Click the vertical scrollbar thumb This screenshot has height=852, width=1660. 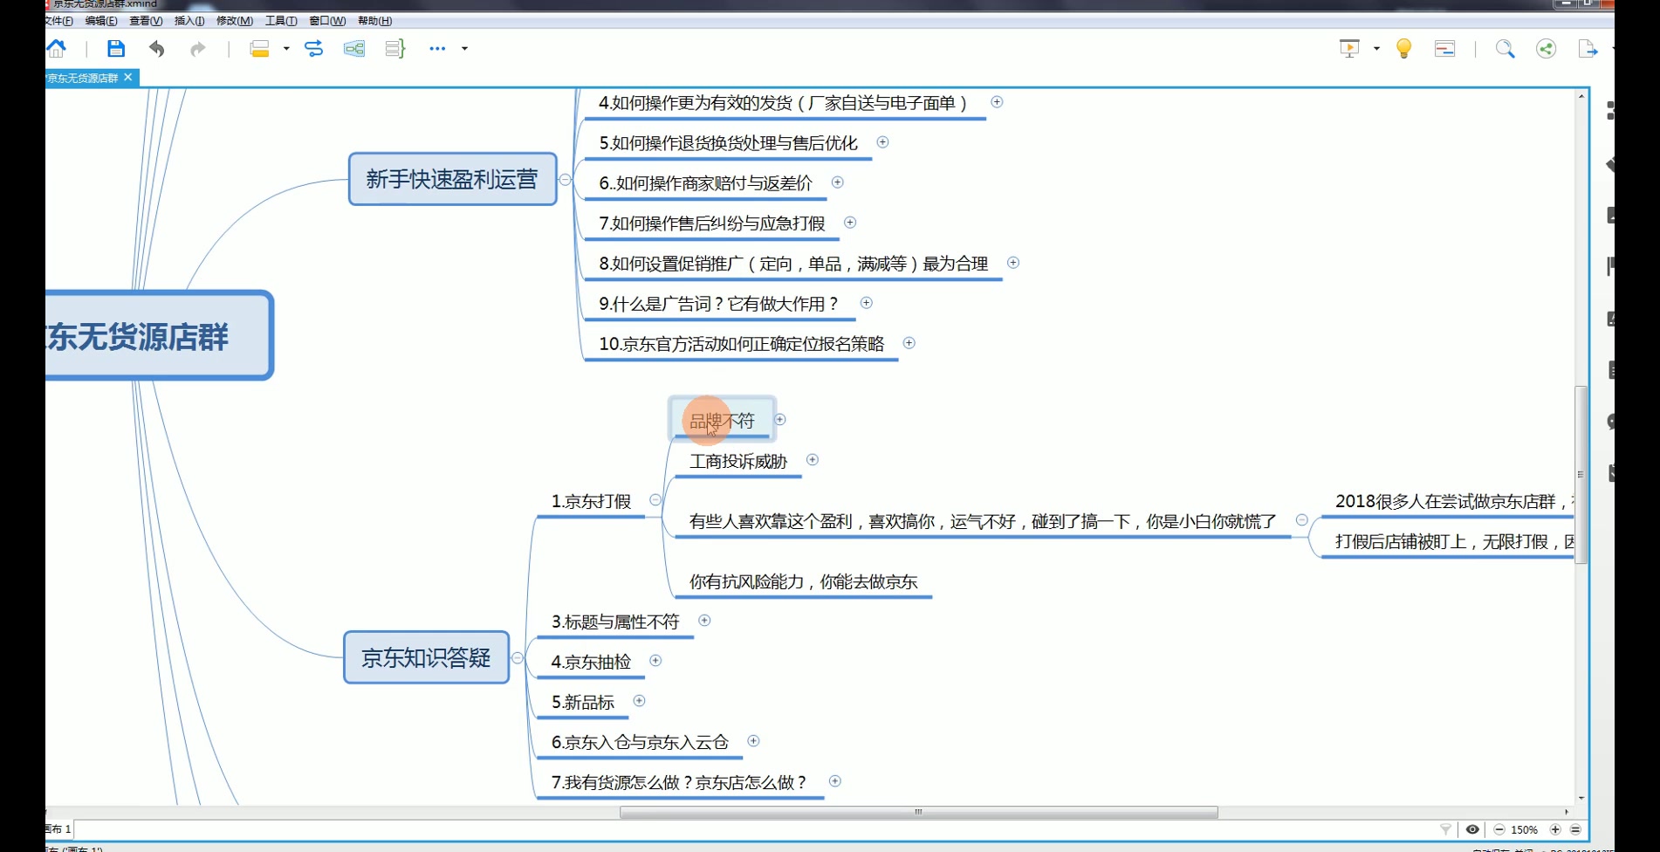[1581, 474]
